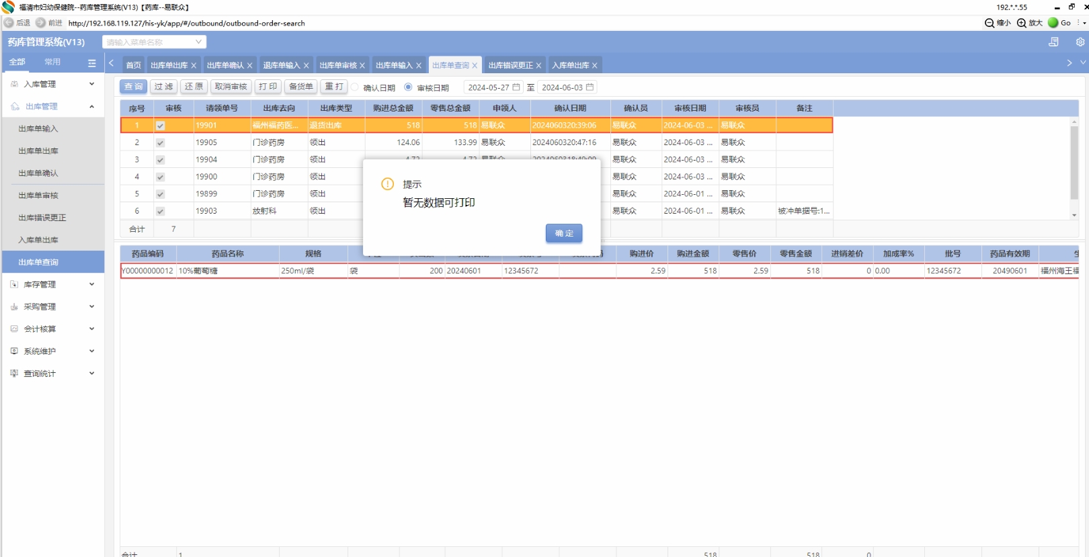
Task: Open the tab list dropdown chevron
Action: point(1083,62)
